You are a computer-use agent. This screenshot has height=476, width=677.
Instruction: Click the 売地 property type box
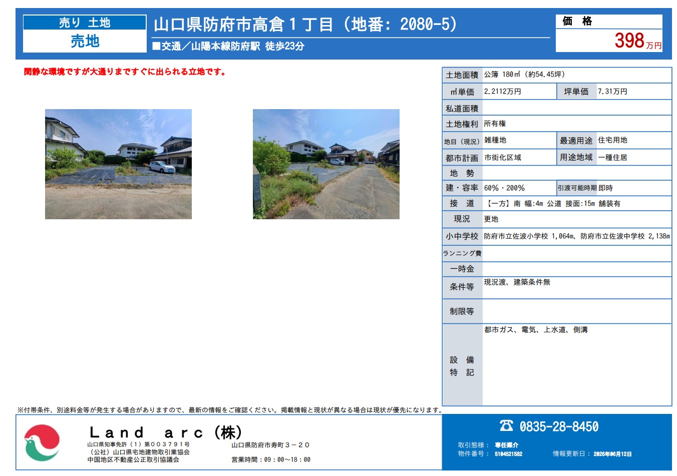pyautogui.click(x=85, y=41)
